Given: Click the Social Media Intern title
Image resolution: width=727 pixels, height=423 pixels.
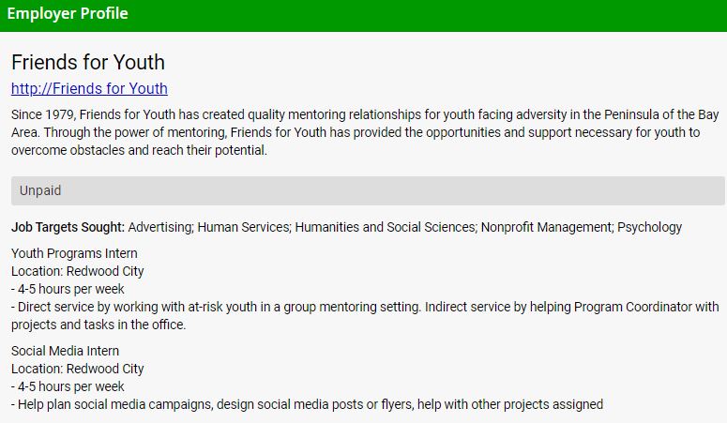Looking at the screenshot, I should click(x=66, y=351).
